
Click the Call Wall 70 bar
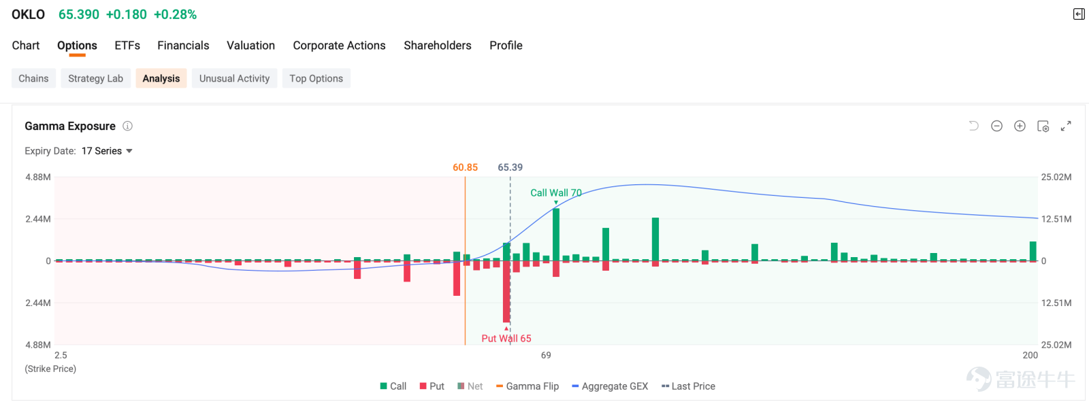point(556,235)
